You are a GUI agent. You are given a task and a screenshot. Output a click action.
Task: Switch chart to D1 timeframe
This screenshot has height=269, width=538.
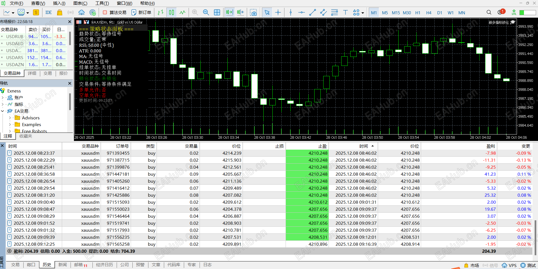coord(440,13)
